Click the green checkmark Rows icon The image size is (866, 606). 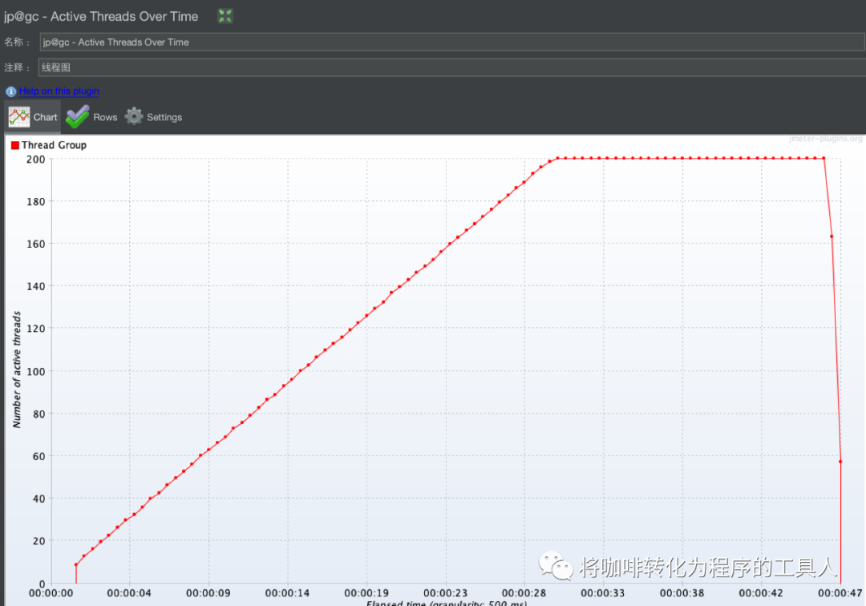click(77, 117)
